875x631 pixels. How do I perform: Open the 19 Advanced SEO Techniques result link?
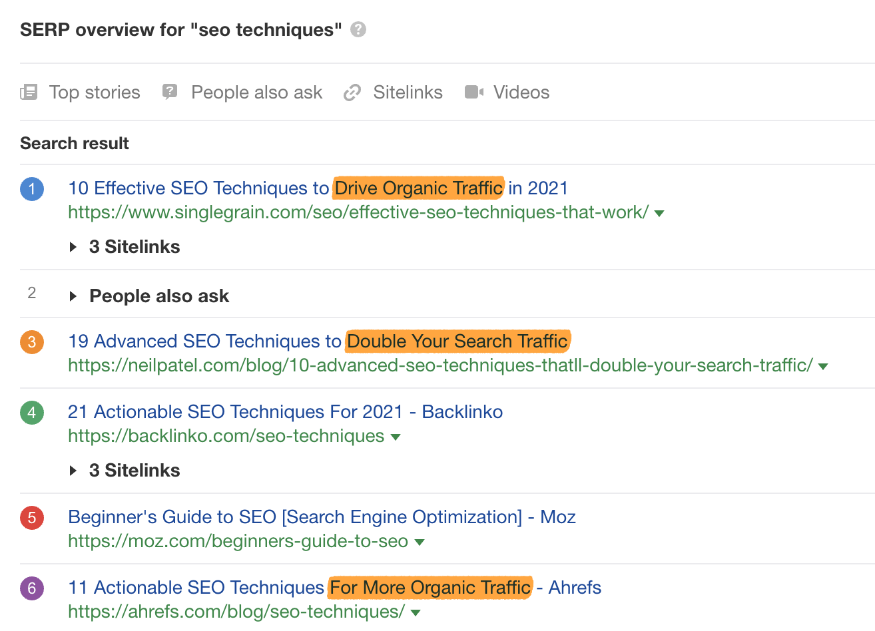coord(318,341)
